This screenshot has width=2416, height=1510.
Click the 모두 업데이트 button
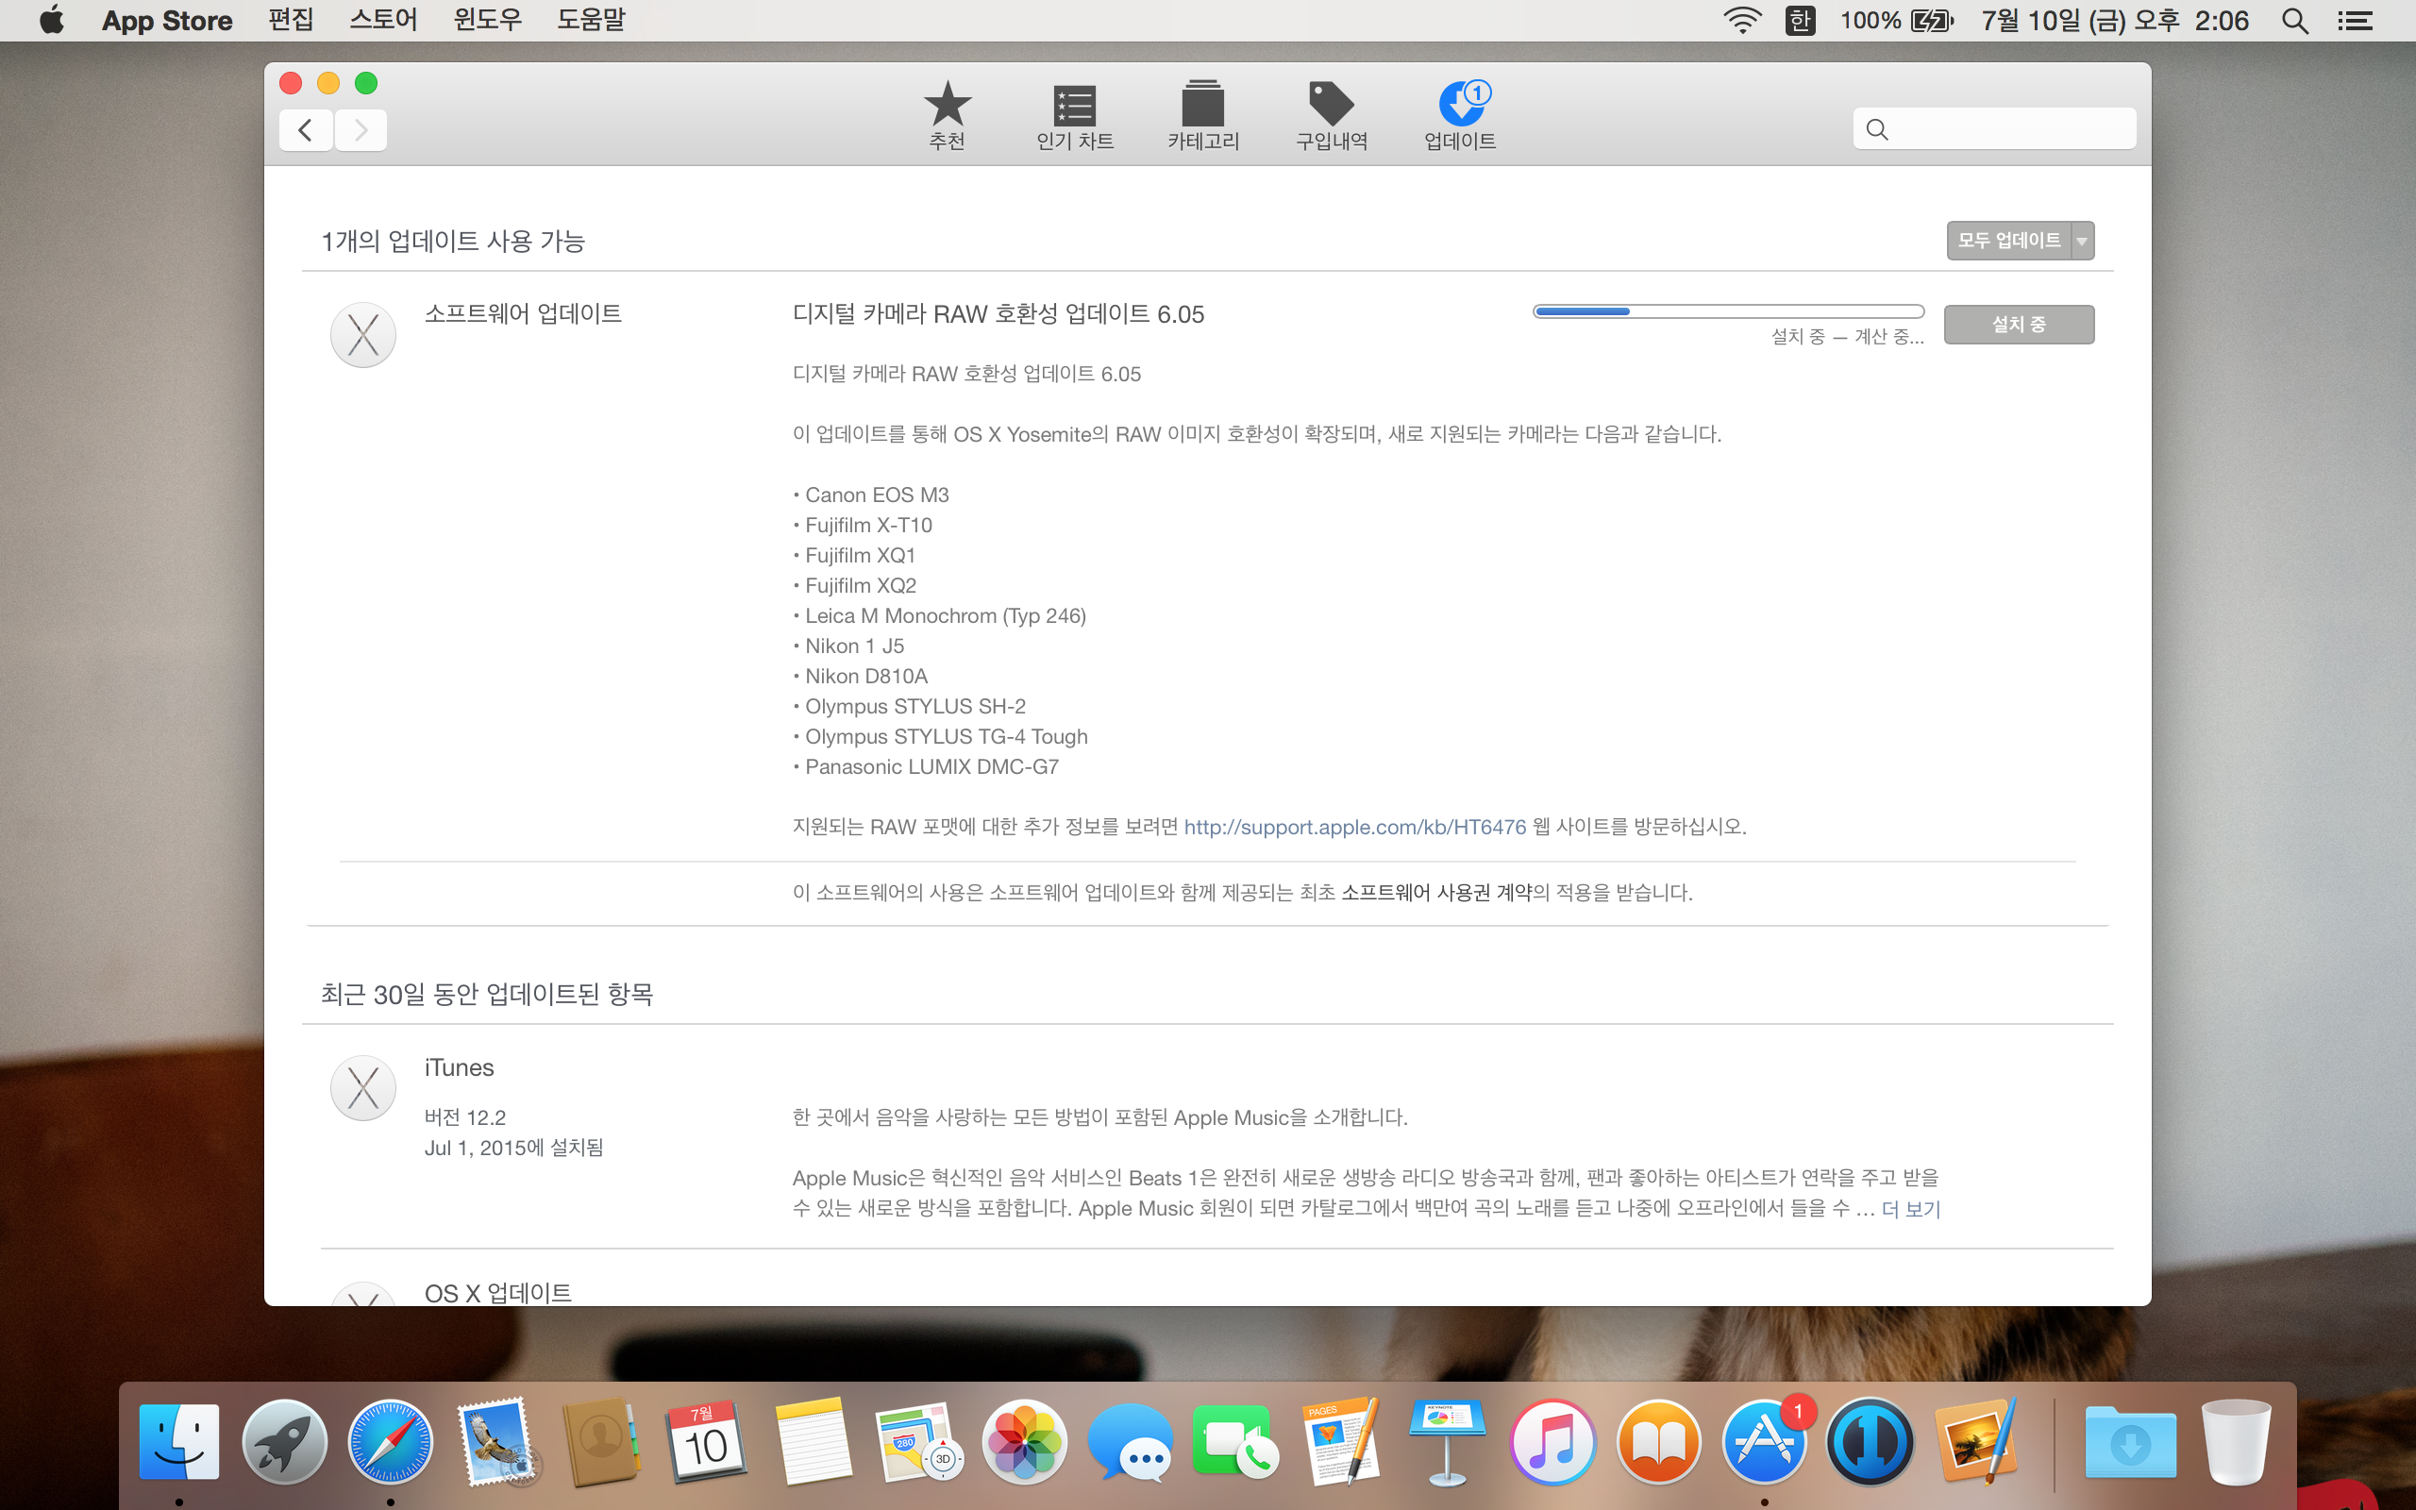(x=2007, y=241)
